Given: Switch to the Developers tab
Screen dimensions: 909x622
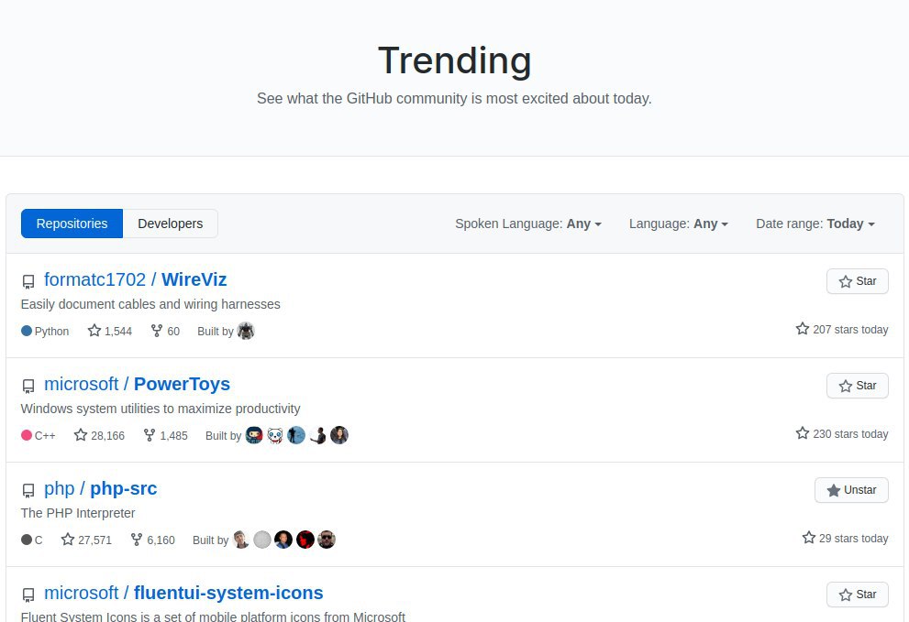Looking at the screenshot, I should point(171,224).
